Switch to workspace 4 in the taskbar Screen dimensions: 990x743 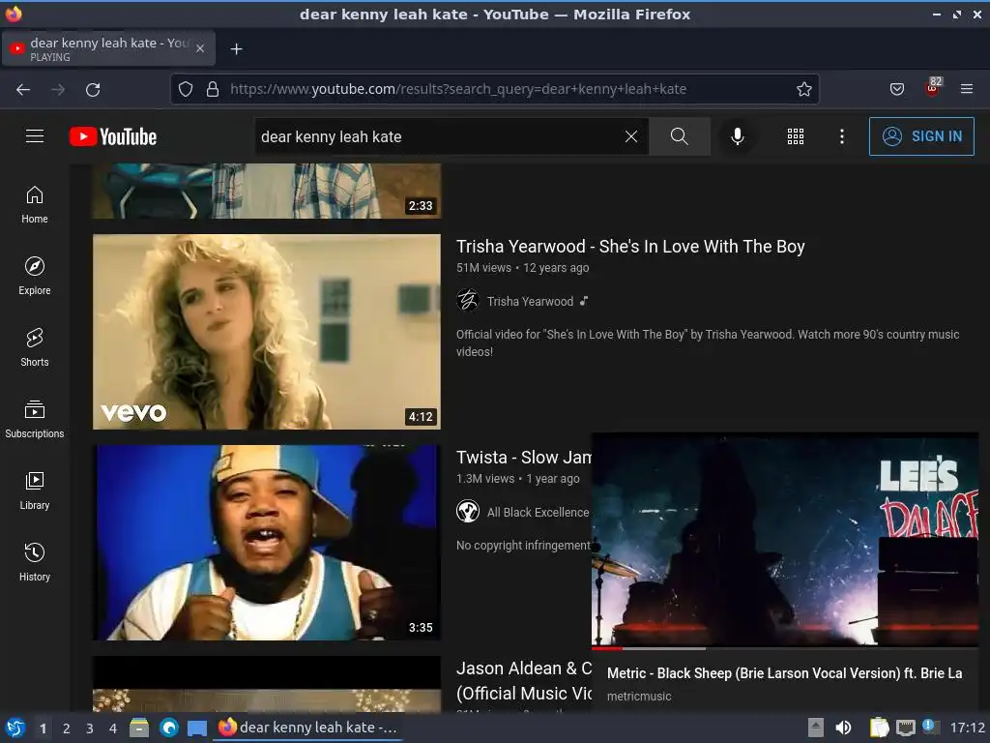[113, 728]
